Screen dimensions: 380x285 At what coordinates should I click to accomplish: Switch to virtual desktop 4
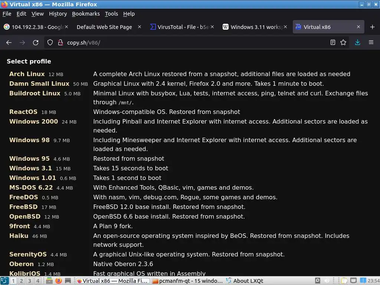(x=38, y=281)
